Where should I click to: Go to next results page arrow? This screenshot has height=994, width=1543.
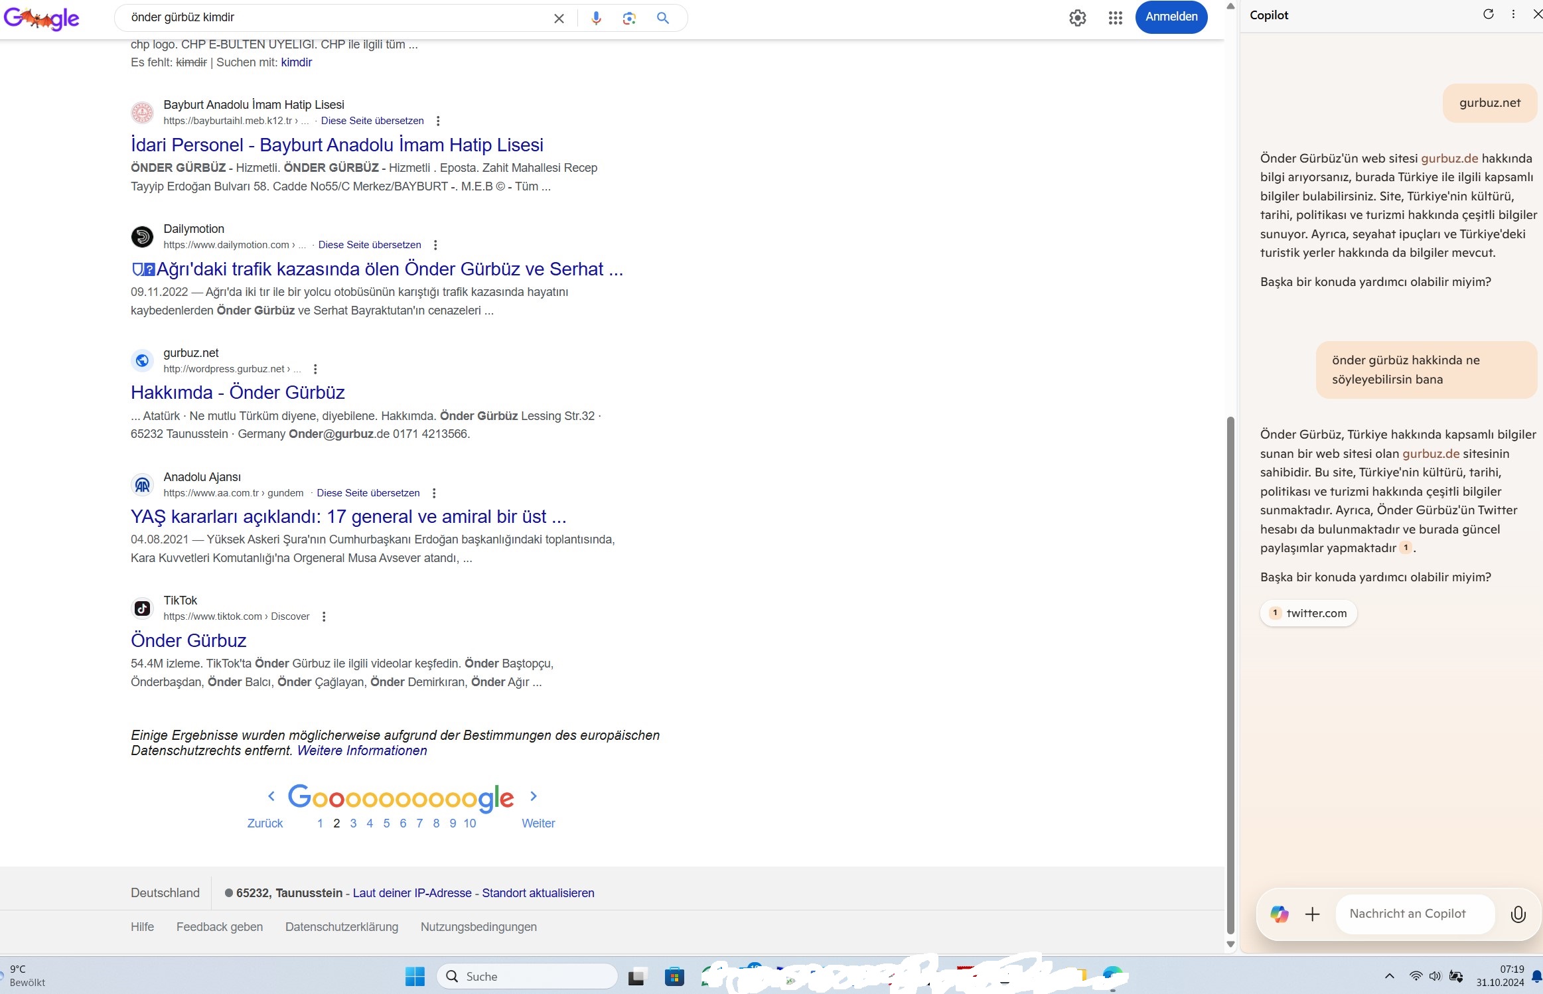(534, 796)
